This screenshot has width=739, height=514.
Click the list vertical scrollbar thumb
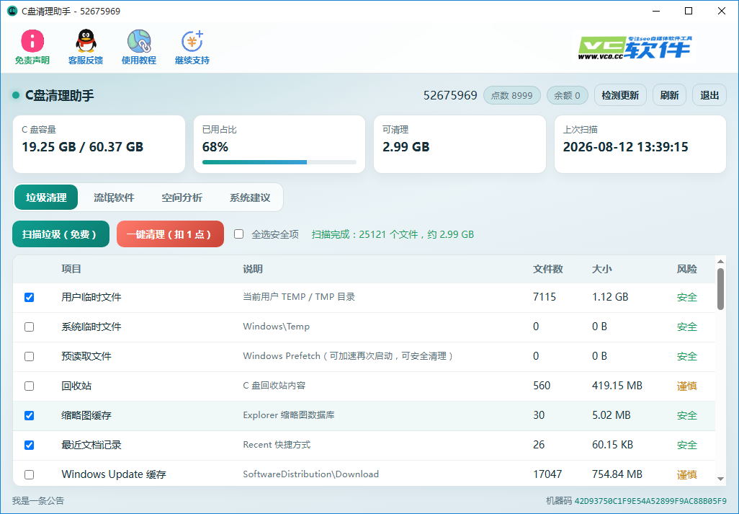[720, 289]
